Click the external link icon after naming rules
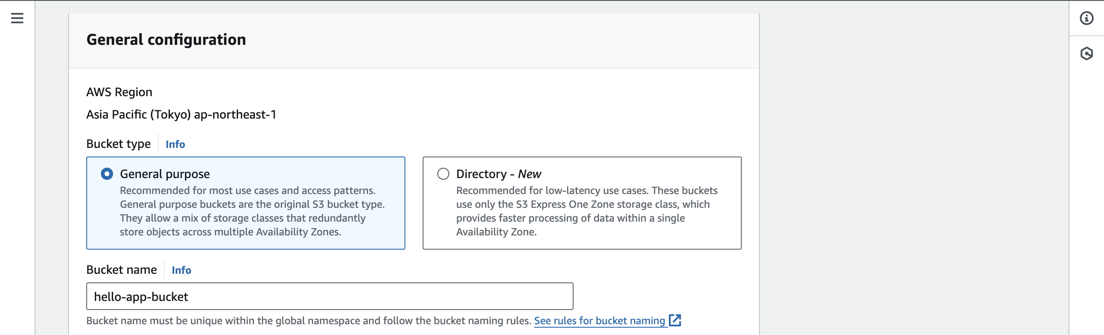The width and height of the screenshot is (1104, 335). click(675, 320)
